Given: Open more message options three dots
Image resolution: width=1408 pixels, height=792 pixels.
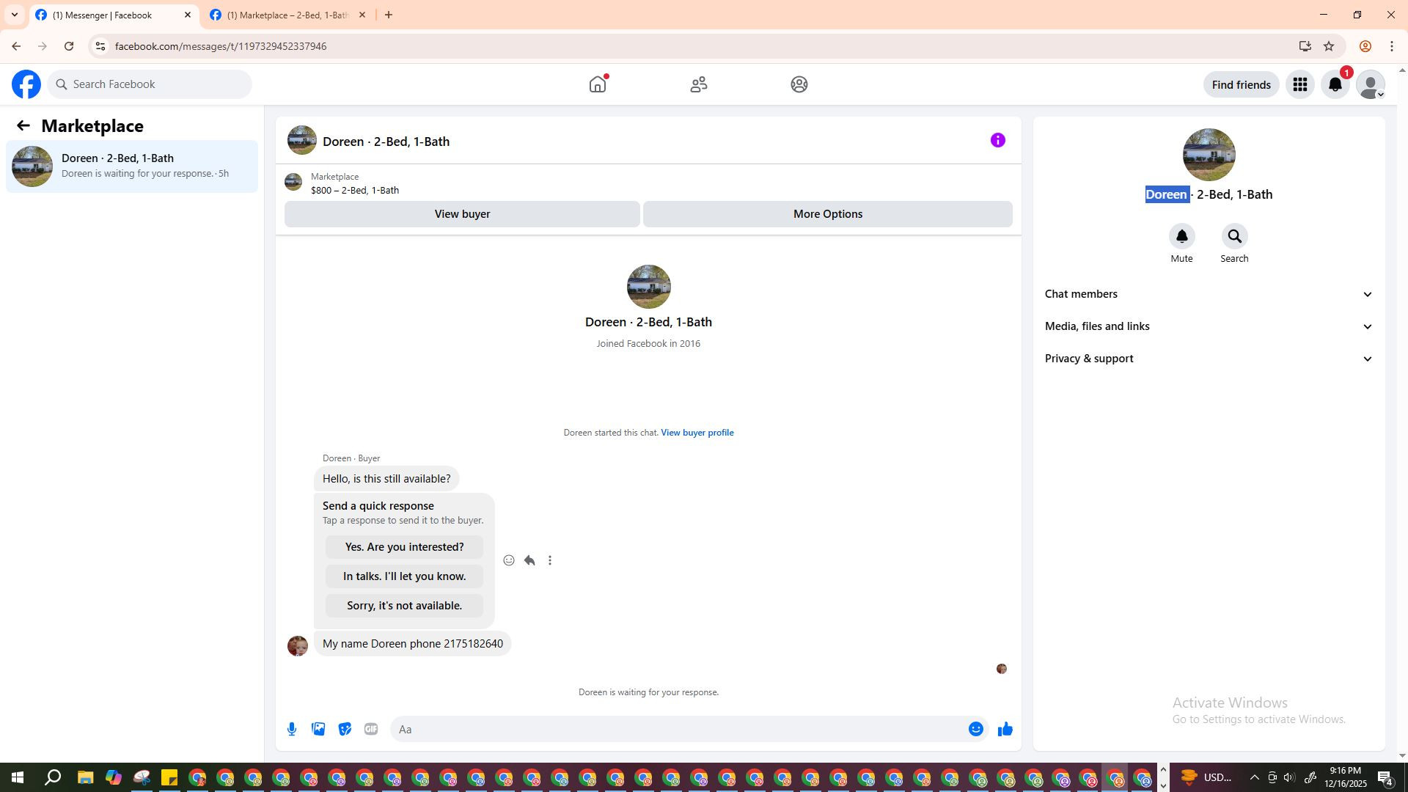Looking at the screenshot, I should pyautogui.click(x=550, y=560).
